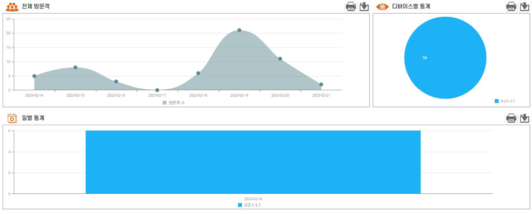This screenshot has height=214, width=532.
Task: Print the device statistics pie chart
Action: pyautogui.click(x=511, y=7)
